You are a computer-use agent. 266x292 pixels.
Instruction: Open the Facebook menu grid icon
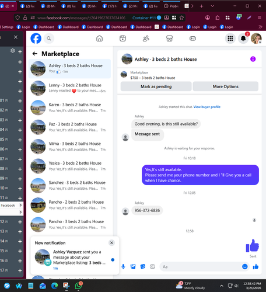coord(230,39)
